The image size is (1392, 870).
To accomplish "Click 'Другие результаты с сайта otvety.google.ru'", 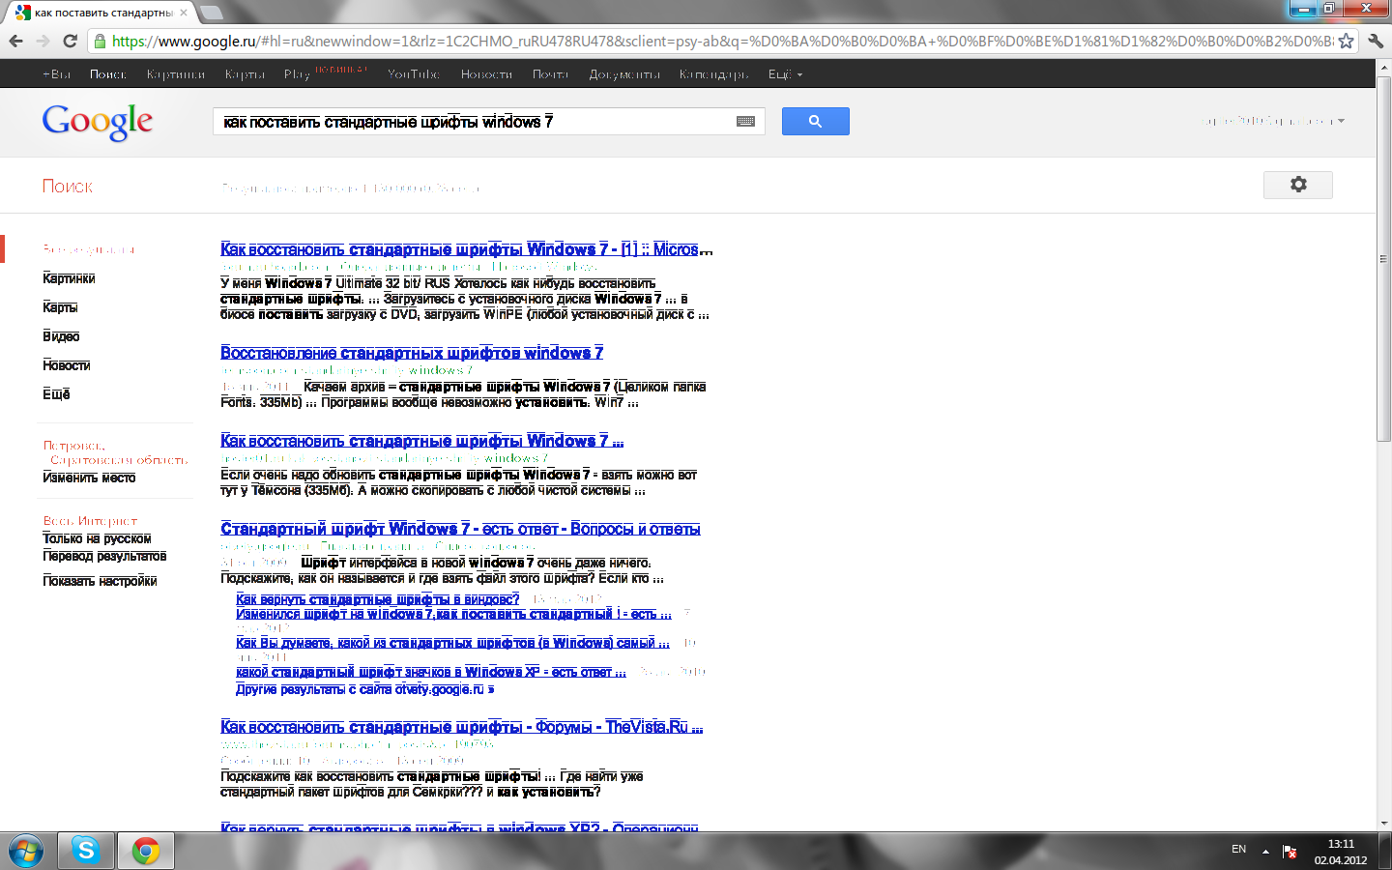I will (x=365, y=689).
